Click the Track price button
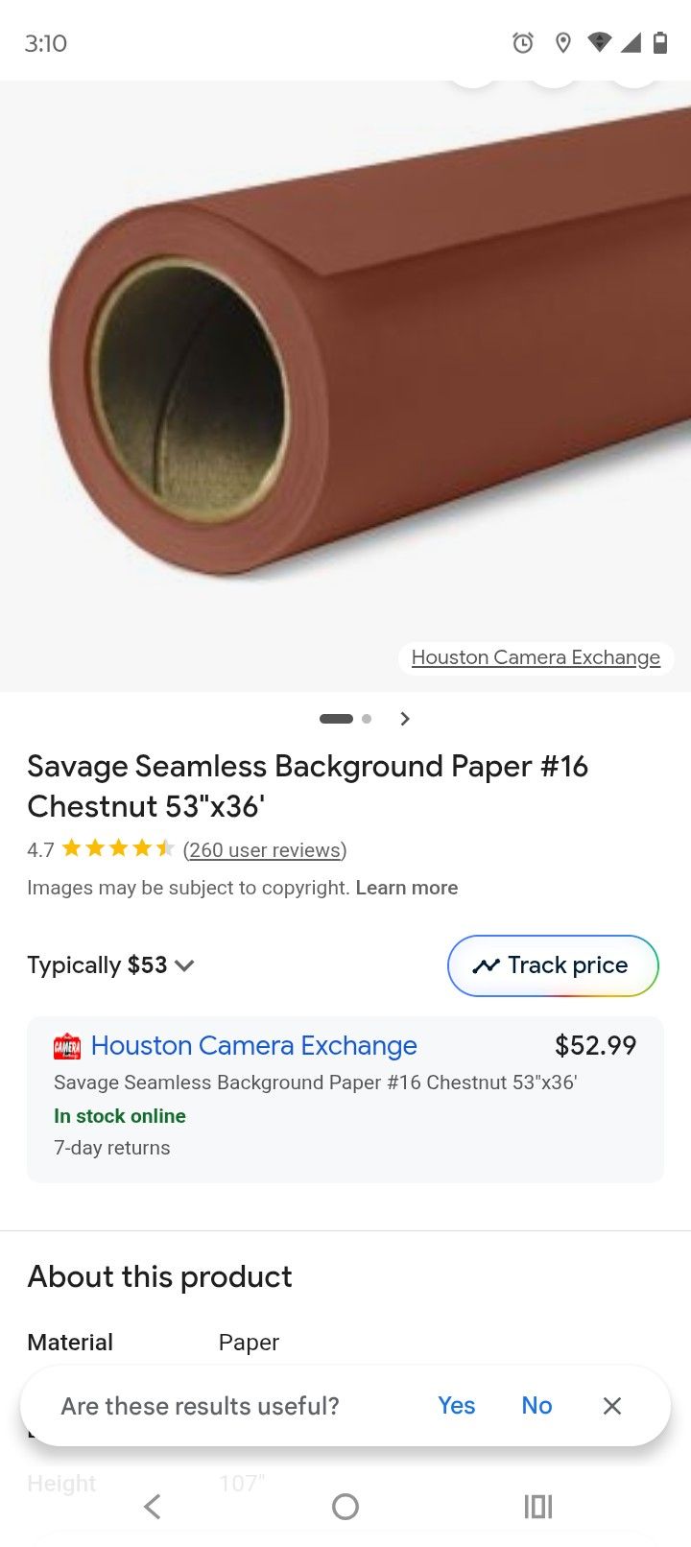Screen dimensions: 691x1547 tap(553, 965)
